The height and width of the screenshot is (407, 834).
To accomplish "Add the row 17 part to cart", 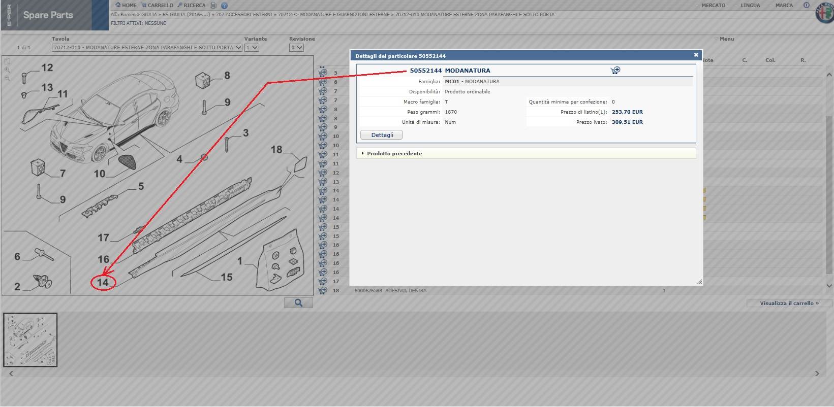I will (323, 281).
